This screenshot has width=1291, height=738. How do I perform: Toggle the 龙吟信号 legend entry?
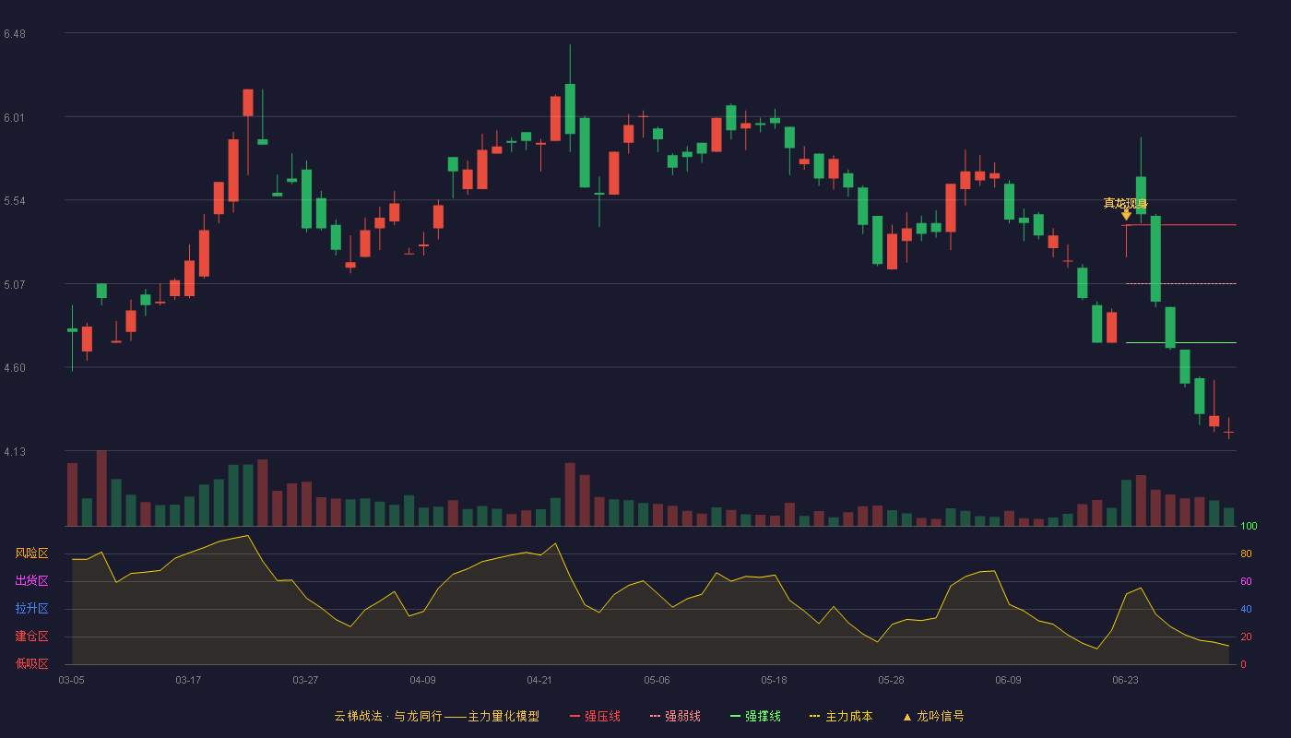click(932, 716)
